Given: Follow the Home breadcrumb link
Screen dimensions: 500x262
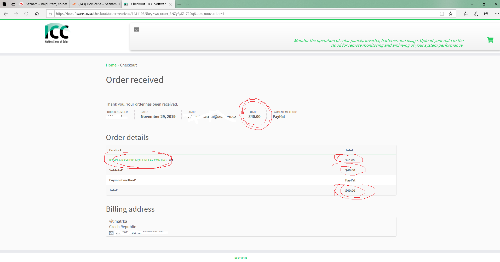Looking at the screenshot, I should [111, 65].
